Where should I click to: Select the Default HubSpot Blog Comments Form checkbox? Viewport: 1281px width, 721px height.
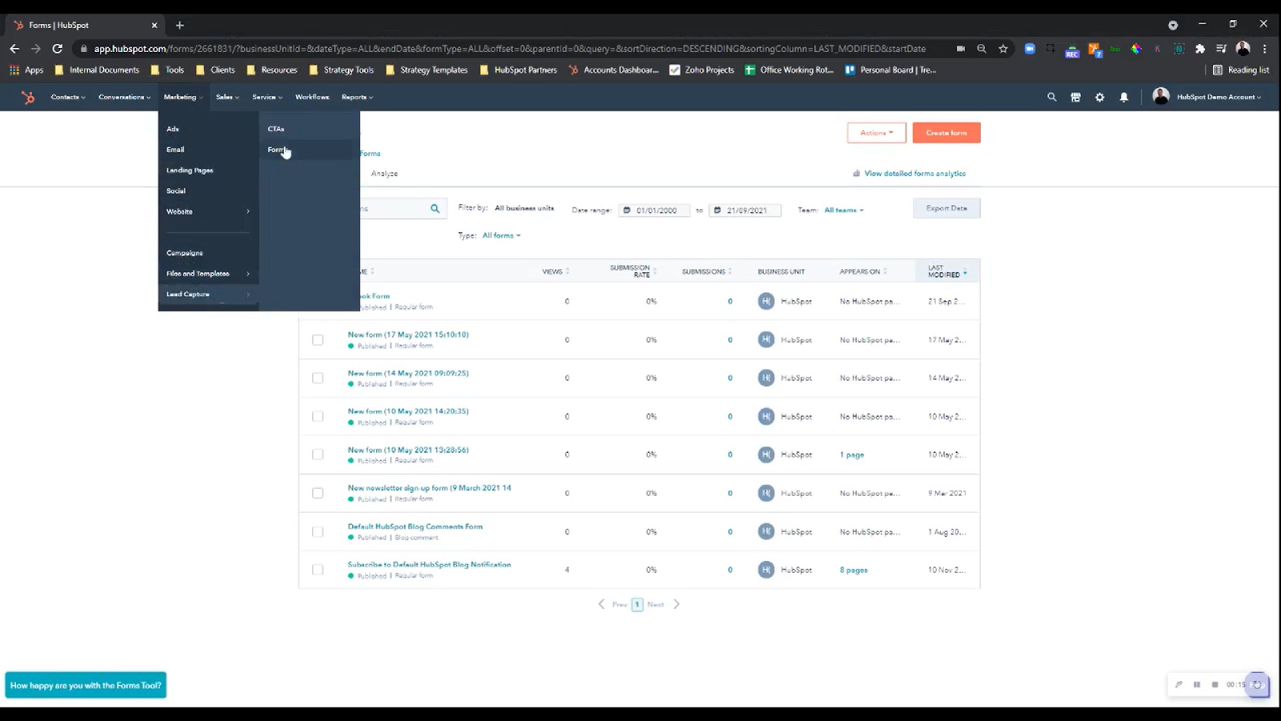[x=318, y=531]
